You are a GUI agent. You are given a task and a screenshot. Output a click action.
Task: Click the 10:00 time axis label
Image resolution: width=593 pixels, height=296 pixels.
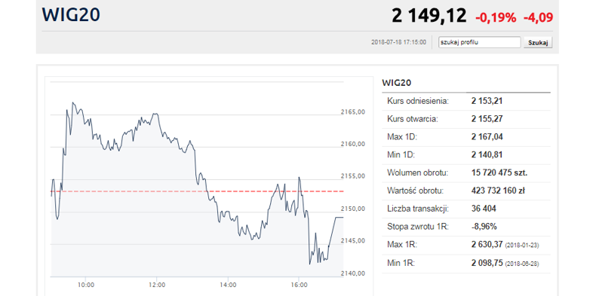point(86,285)
